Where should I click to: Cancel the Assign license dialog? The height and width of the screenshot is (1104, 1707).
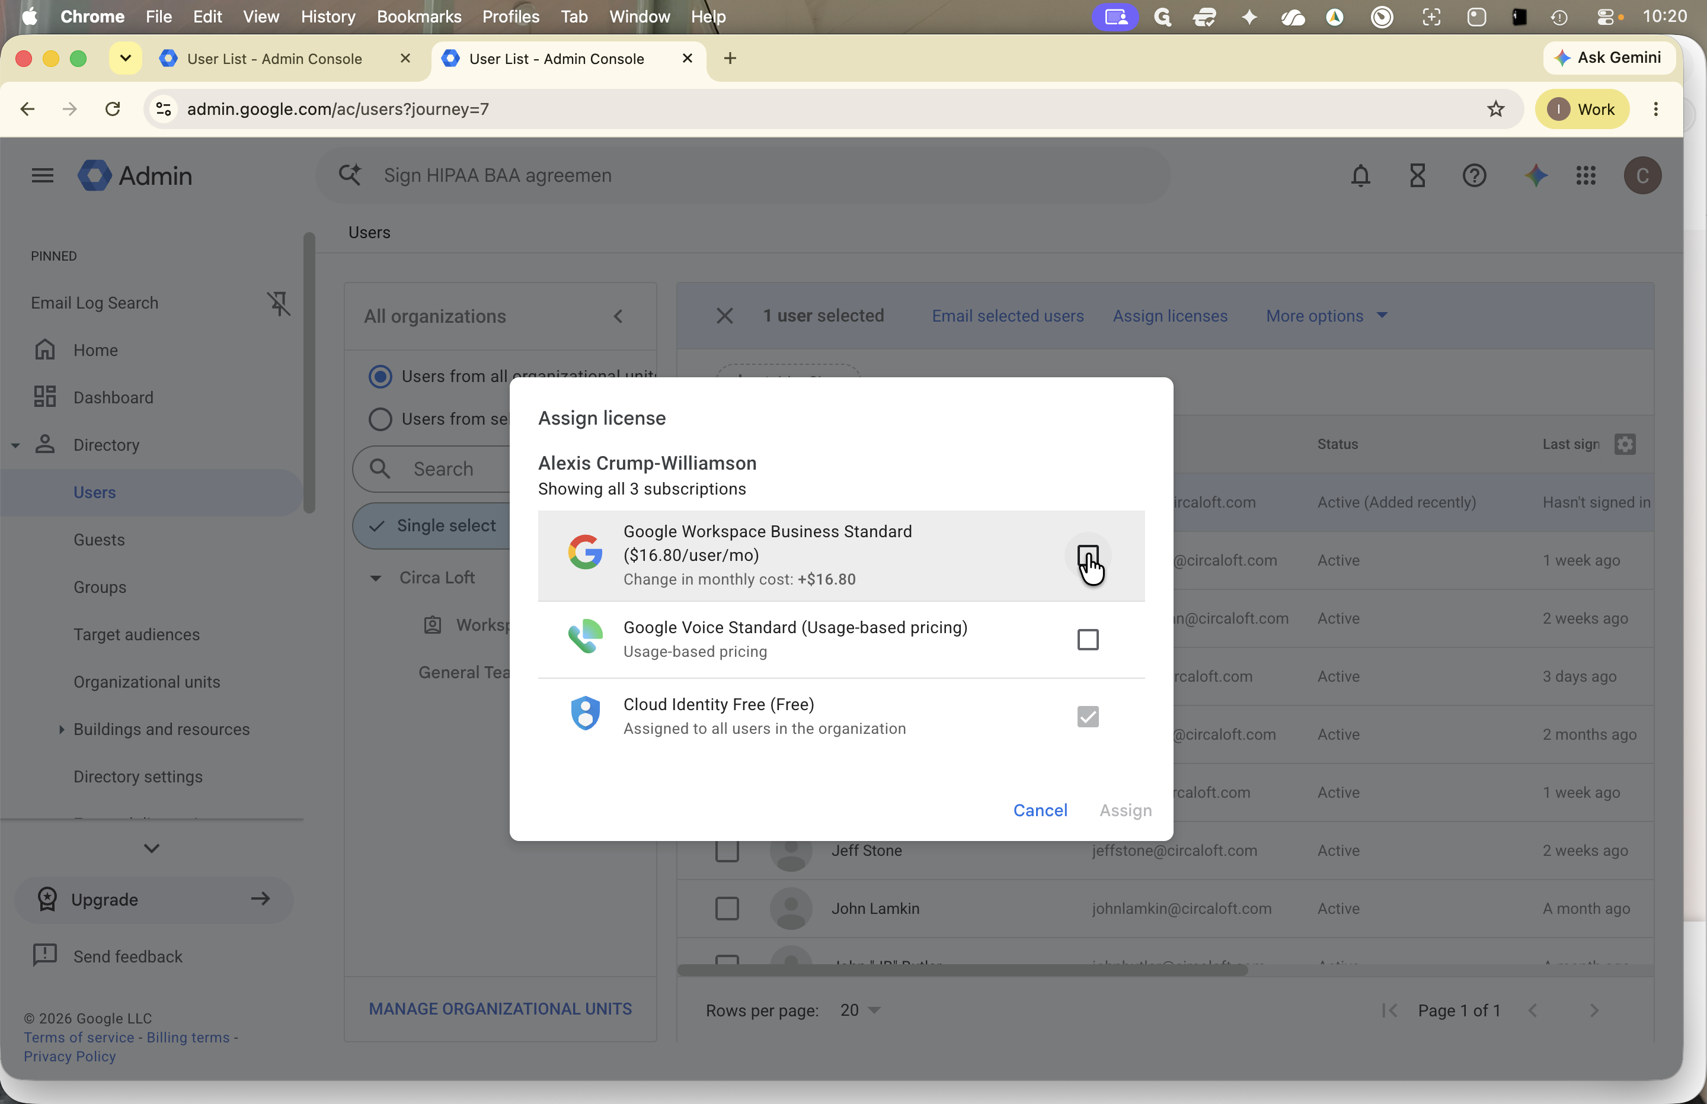(1040, 810)
